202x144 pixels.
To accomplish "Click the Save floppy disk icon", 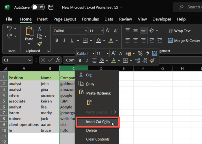I will coord(51,7).
